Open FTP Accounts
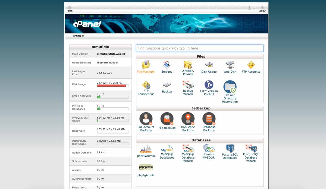 251,65
